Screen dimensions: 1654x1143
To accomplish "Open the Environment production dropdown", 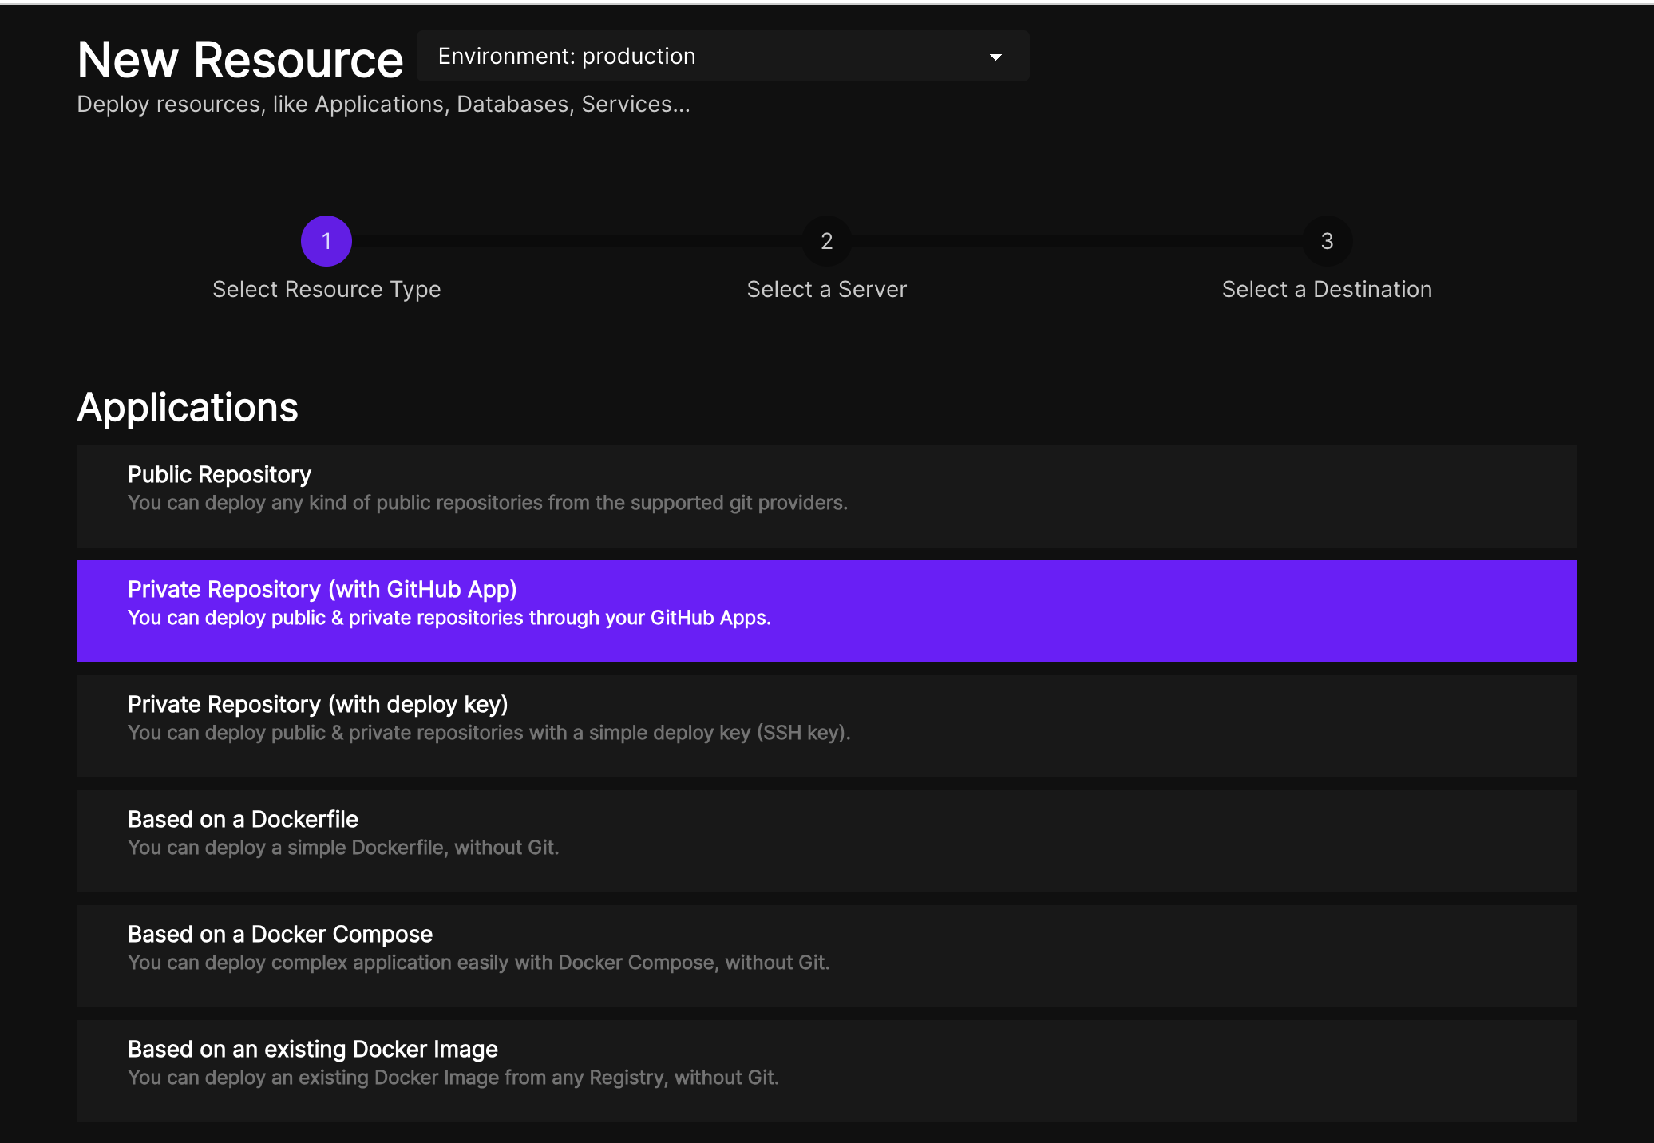I will tap(722, 57).
